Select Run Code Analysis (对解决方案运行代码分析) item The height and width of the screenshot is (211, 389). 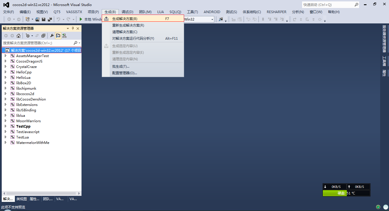143,38
